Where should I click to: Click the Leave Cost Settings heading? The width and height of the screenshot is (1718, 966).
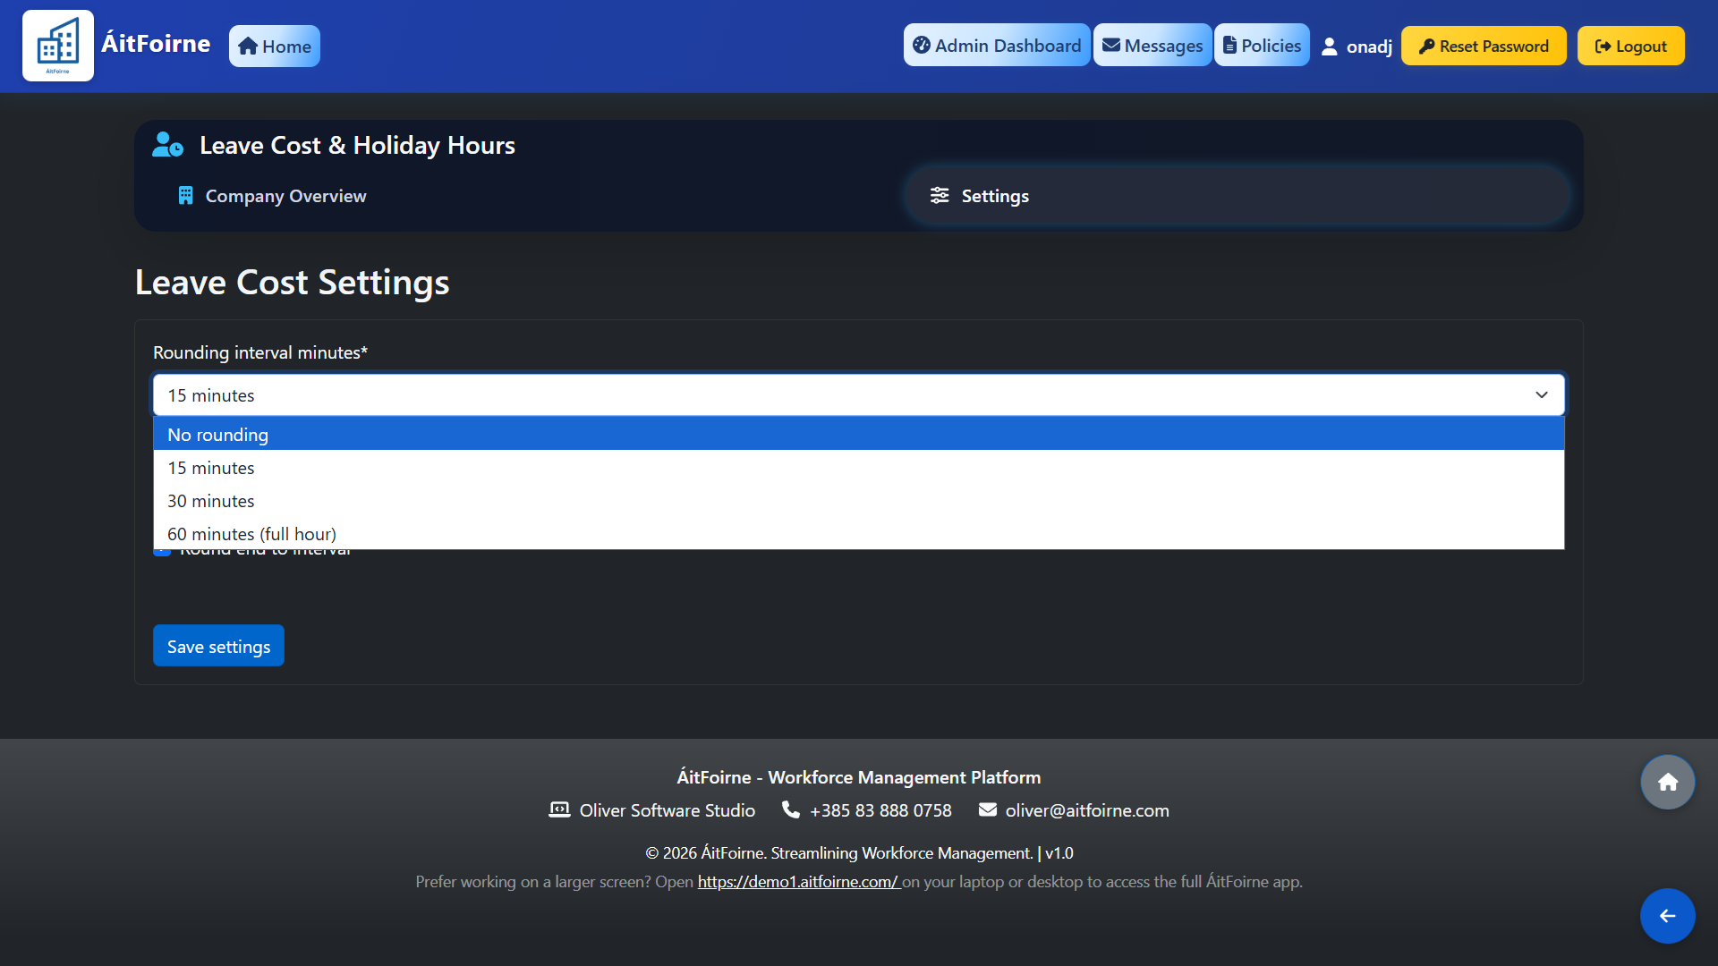[292, 283]
